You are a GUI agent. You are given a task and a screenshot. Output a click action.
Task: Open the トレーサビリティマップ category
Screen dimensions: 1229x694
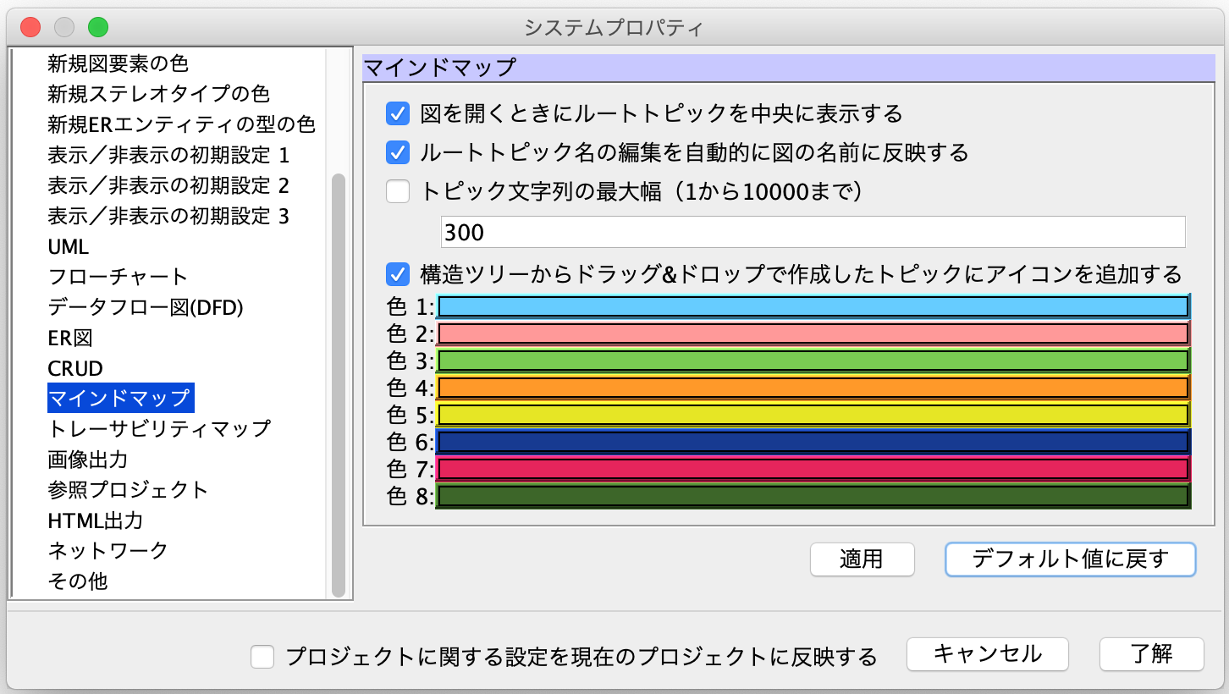159,428
